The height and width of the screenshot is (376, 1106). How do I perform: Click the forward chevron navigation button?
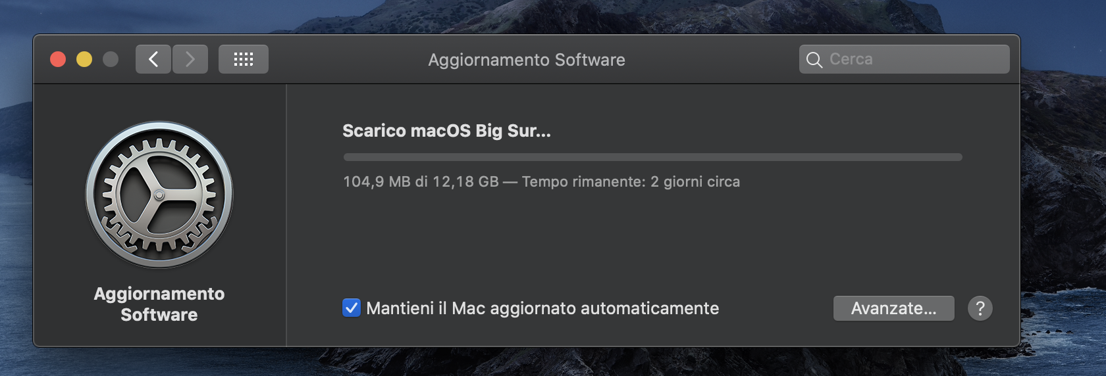pyautogui.click(x=190, y=59)
